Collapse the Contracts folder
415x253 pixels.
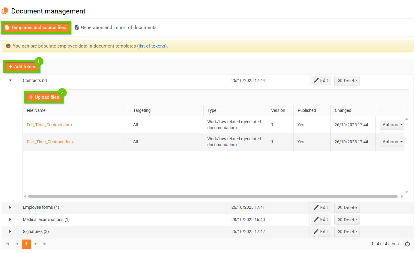pyautogui.click(x=10, y=80)
